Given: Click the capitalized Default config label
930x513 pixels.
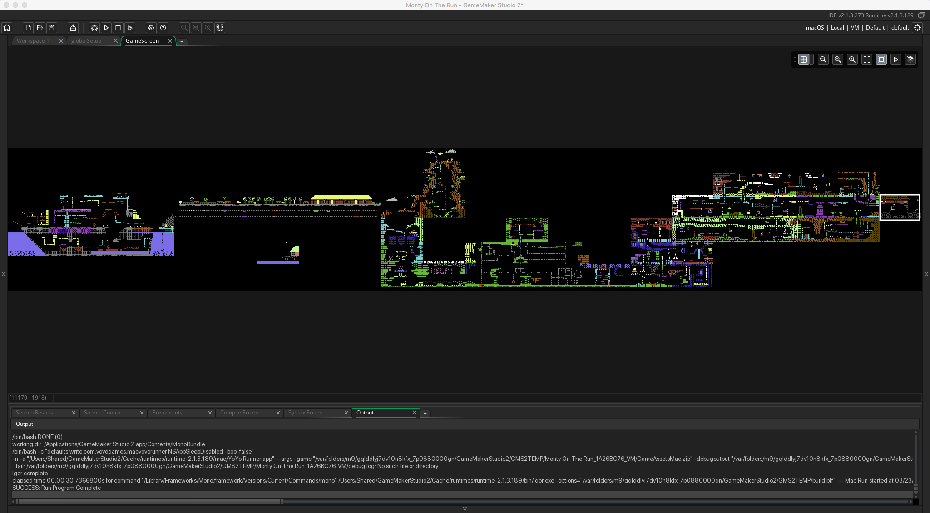Looking at the screenshot, I should pos(875,28).
